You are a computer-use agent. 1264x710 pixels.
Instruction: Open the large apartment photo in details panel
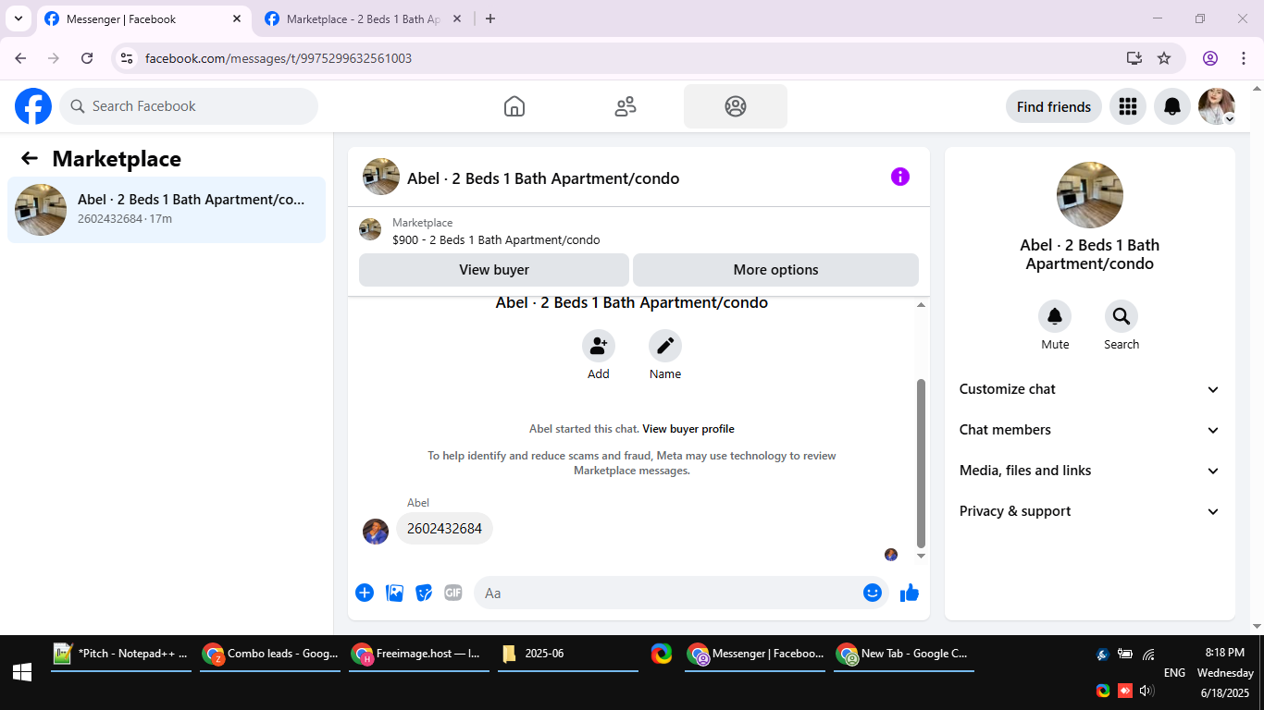point(1090,195)
